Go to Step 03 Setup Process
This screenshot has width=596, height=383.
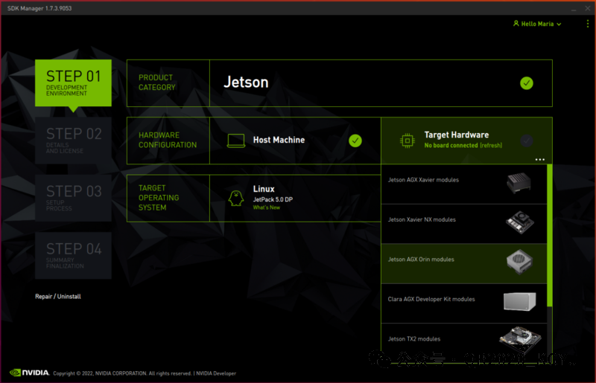point(73,198)
